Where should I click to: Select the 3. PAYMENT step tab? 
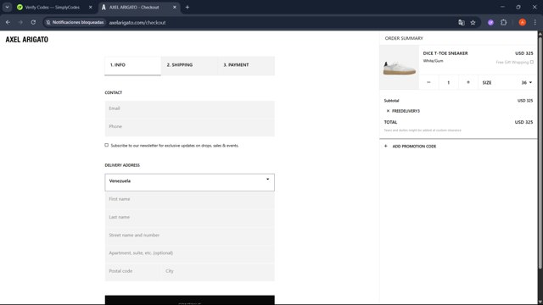tap(246, 65)
